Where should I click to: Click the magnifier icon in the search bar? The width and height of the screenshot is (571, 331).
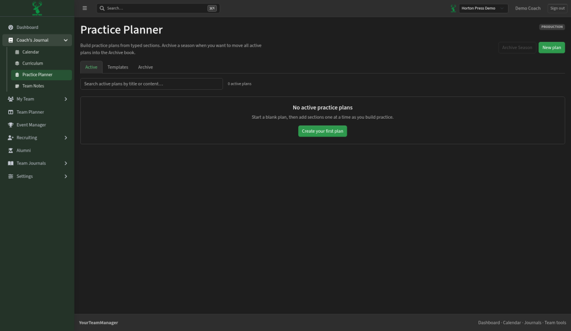[x=102, y=8]
